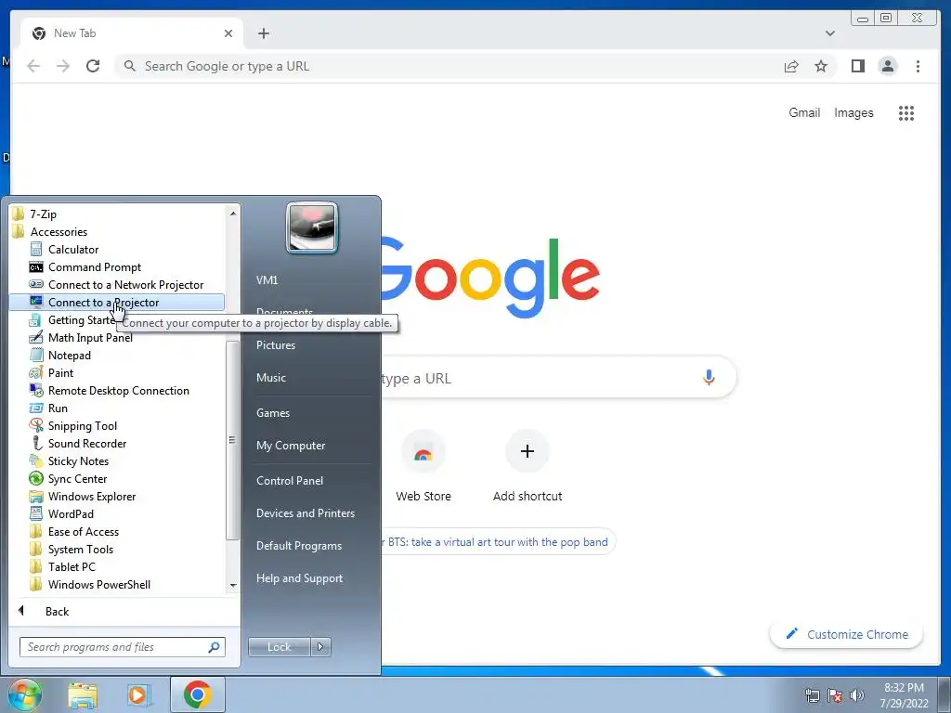This screenshot has height=713, width=951.
Task: Open the volume tray icon
Action: [857, 695]
